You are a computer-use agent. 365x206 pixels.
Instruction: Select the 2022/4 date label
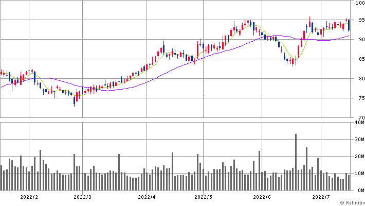point(147,197)
